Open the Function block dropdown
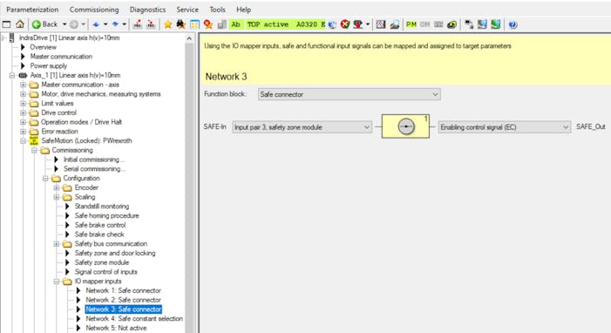 click(350, 94)
